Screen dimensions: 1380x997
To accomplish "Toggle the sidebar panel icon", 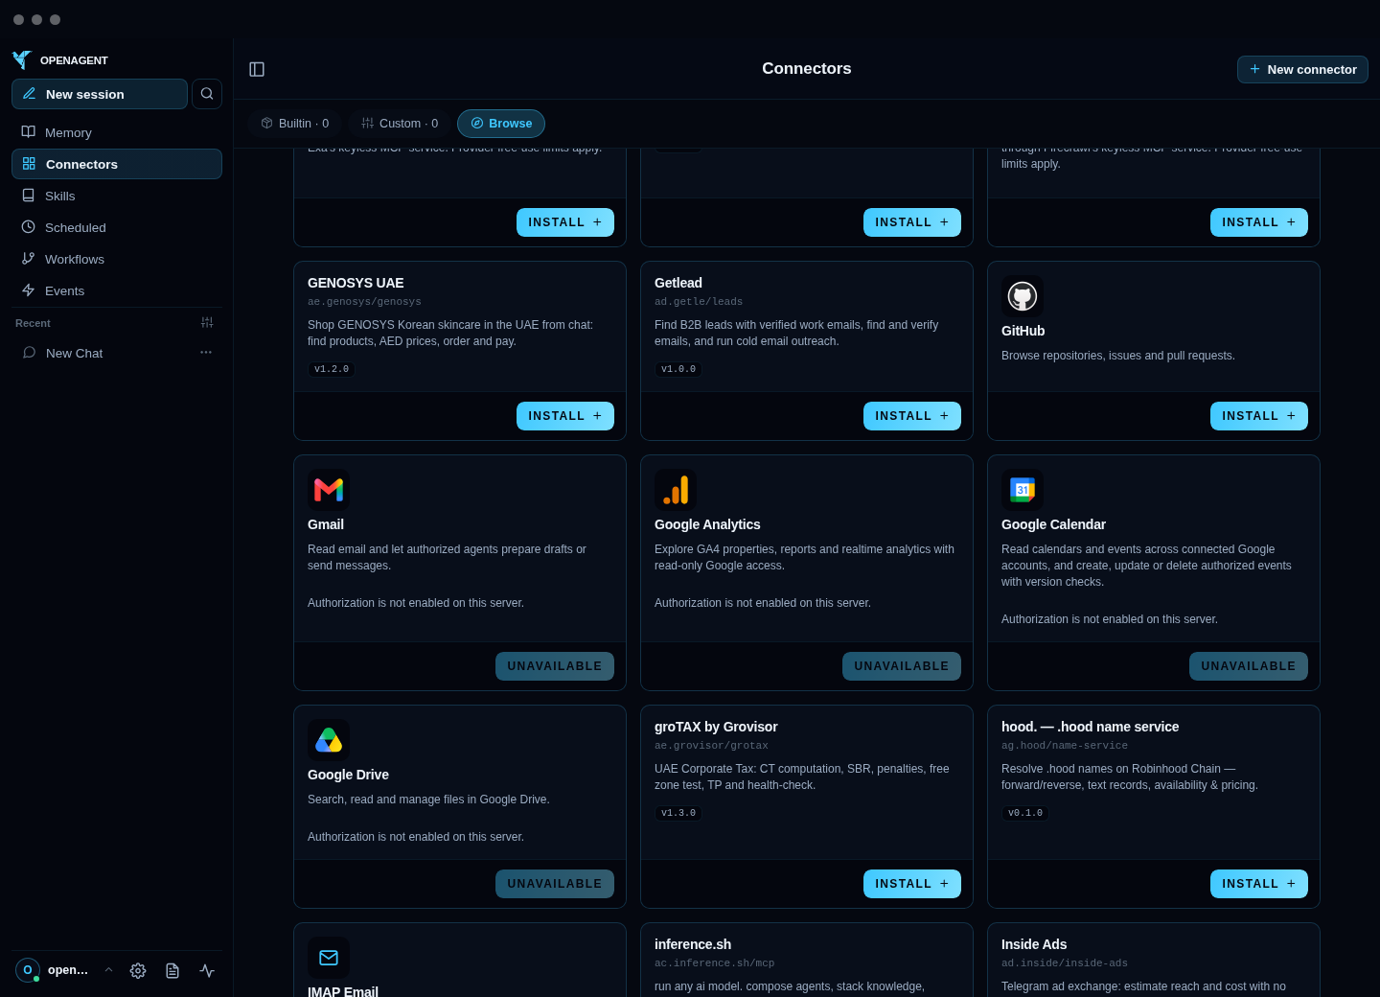I will click(257, 69).
